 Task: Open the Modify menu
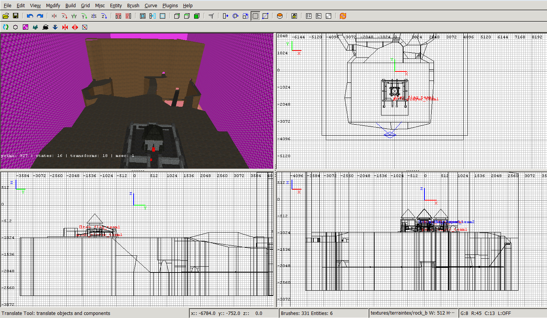pos(53,6)
